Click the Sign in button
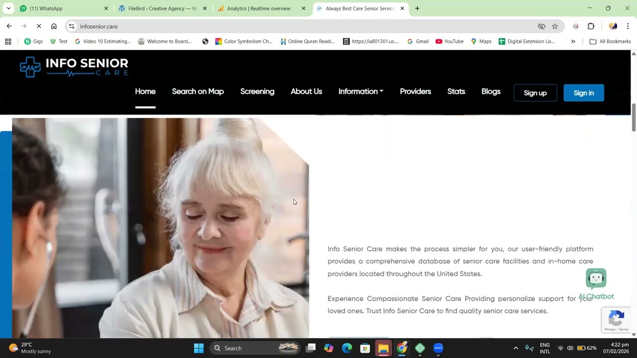637x358 pixels. pos(584,93)
